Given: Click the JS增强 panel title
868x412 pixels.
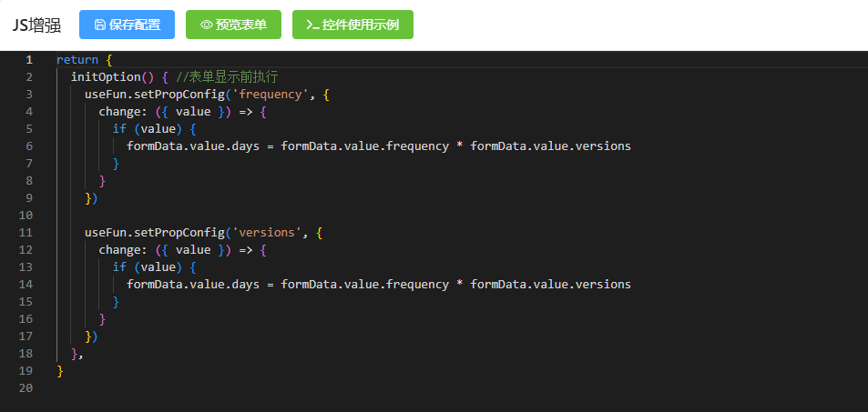Looking at the screenshot, I should tap(36, 25).
